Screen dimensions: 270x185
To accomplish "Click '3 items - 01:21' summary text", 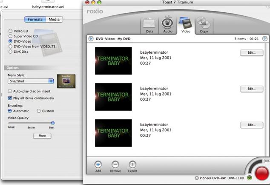I will coord(247,39).
